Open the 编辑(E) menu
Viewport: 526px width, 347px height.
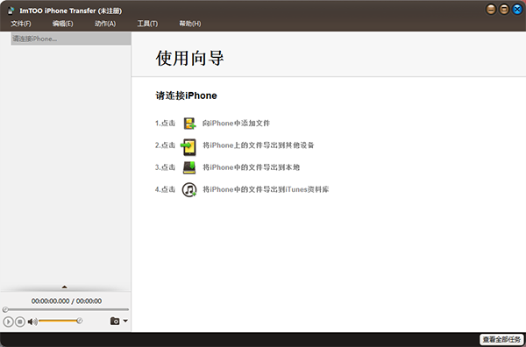(x=62, y=24)
